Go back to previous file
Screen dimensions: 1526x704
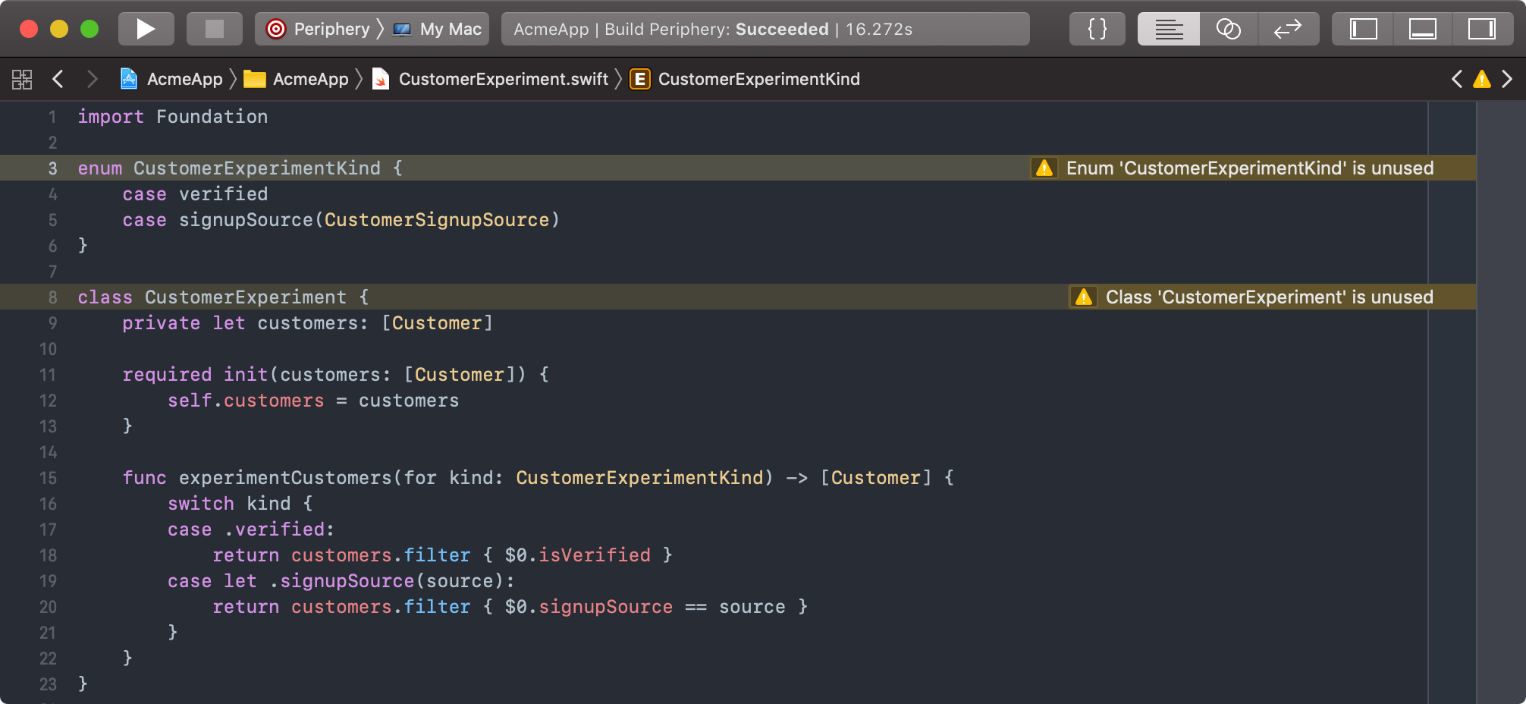(58, 79)
